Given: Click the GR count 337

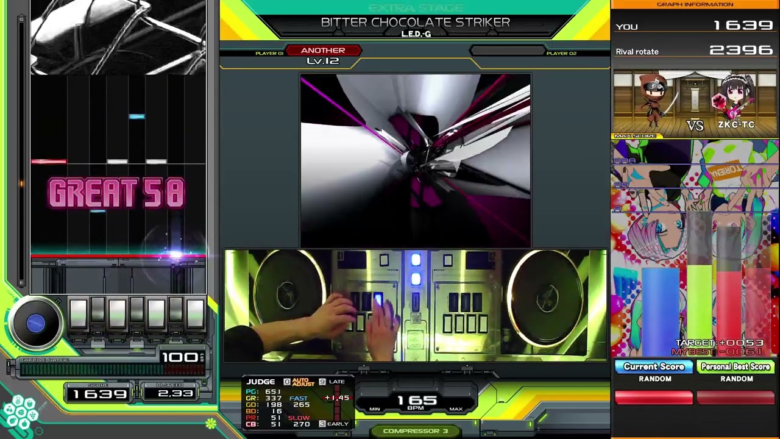Looking at the screenshot, I should point(273,398).
